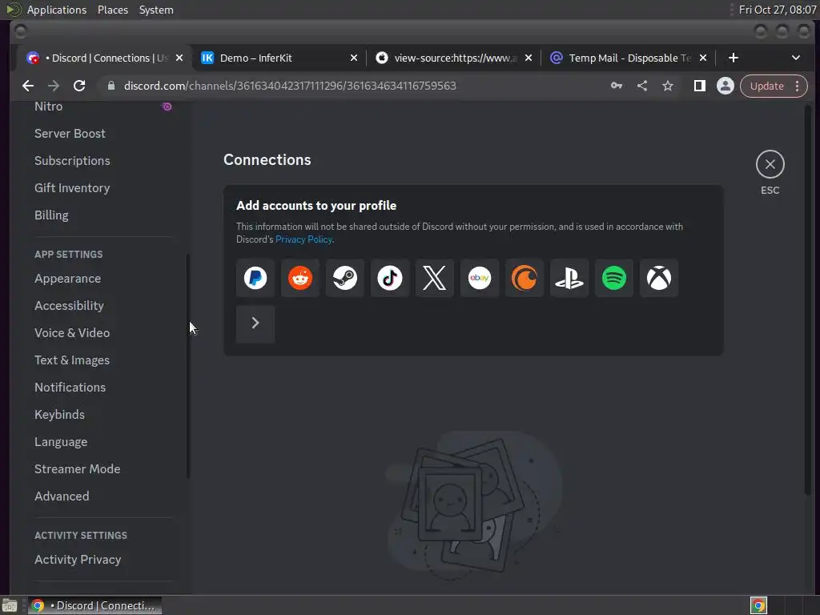Reload the Discord page
Image resolution: width=820 pixels, height=615 pixels.
(x=79, y=86)
